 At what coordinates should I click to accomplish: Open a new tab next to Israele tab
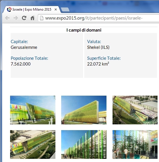65,9
